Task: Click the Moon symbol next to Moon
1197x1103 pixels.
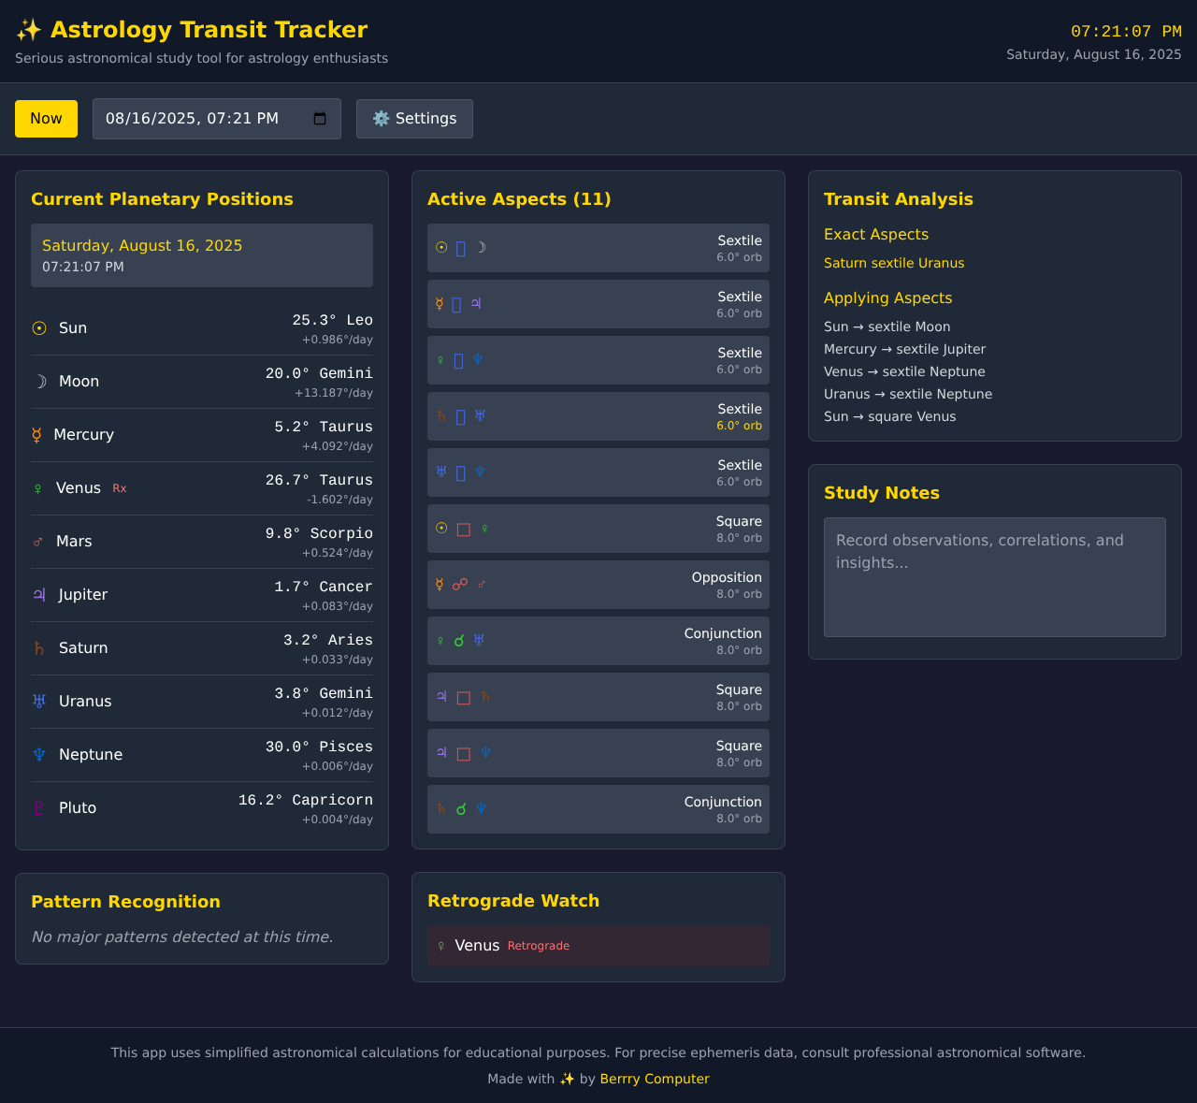Action: click(x=38, y=381)
